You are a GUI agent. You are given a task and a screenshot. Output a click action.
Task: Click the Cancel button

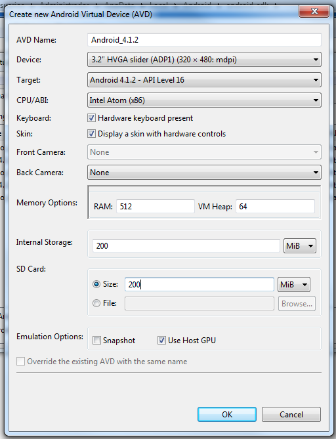click(291, 414)
